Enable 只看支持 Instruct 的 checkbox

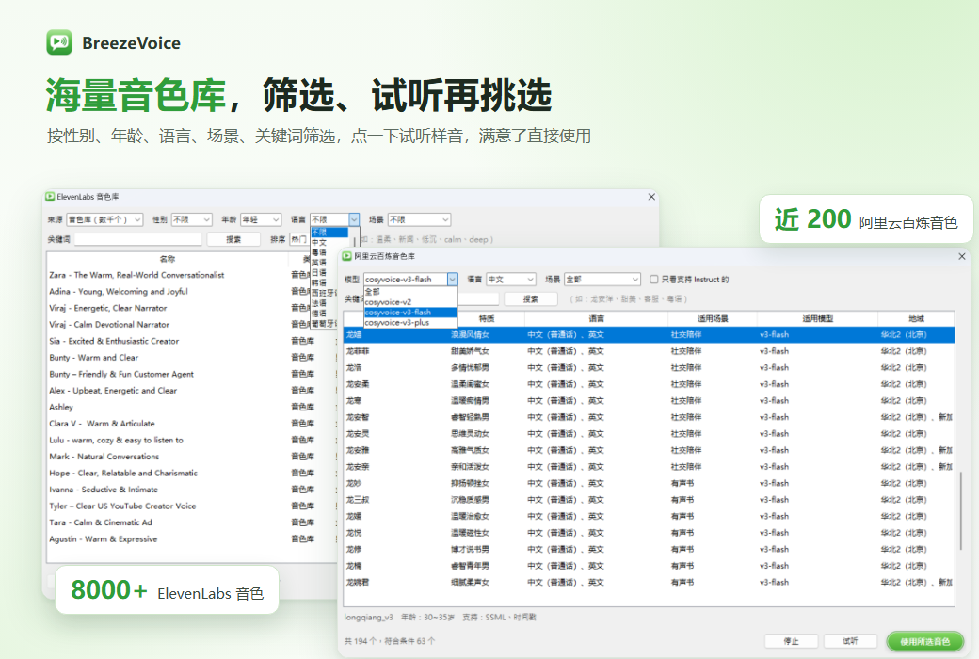tap(653, 280)
